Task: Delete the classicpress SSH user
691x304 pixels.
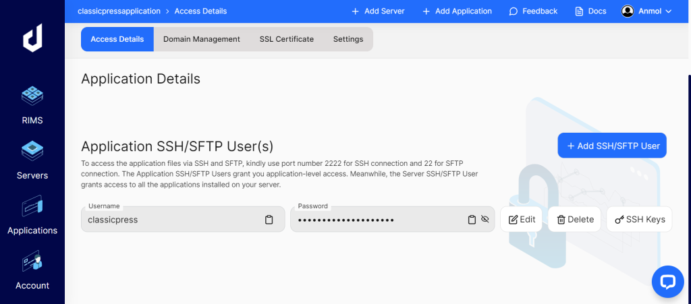Action: [x=574, y=219]
